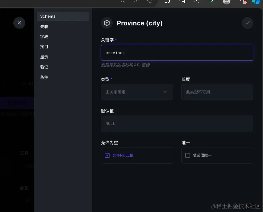The image size is (263, 212).
Task: Close the field drawer with X button
Action: 19,23
